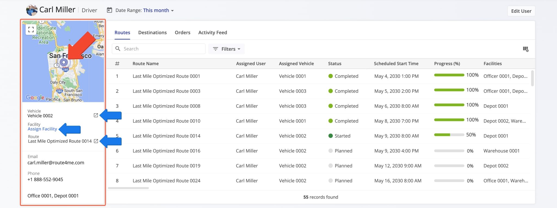Image resolution: width=557 pixels, height=208 pixels.
Task: Switch to the Routes tab
Action: [122, 33]
